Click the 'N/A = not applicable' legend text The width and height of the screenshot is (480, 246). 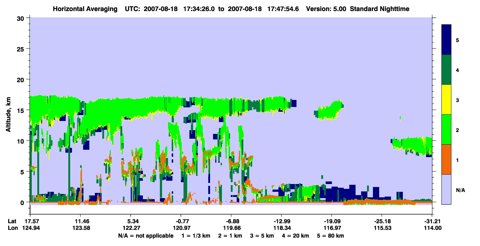coord(146,236)
